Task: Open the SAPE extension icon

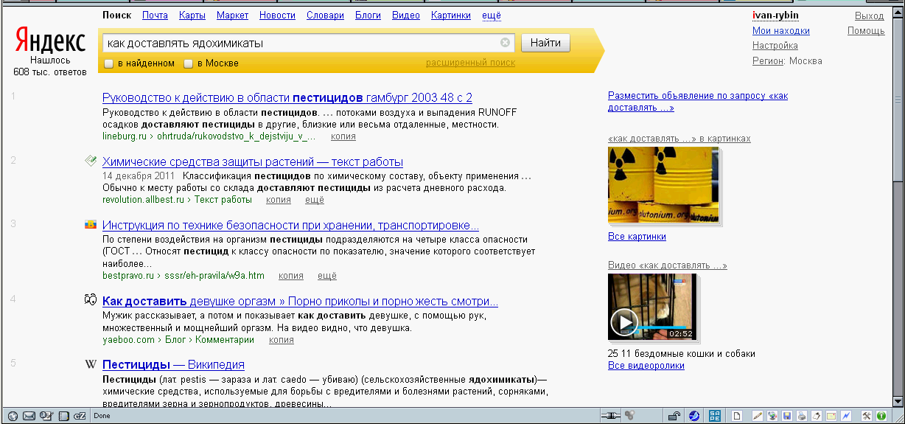Action: pos(715,416)
